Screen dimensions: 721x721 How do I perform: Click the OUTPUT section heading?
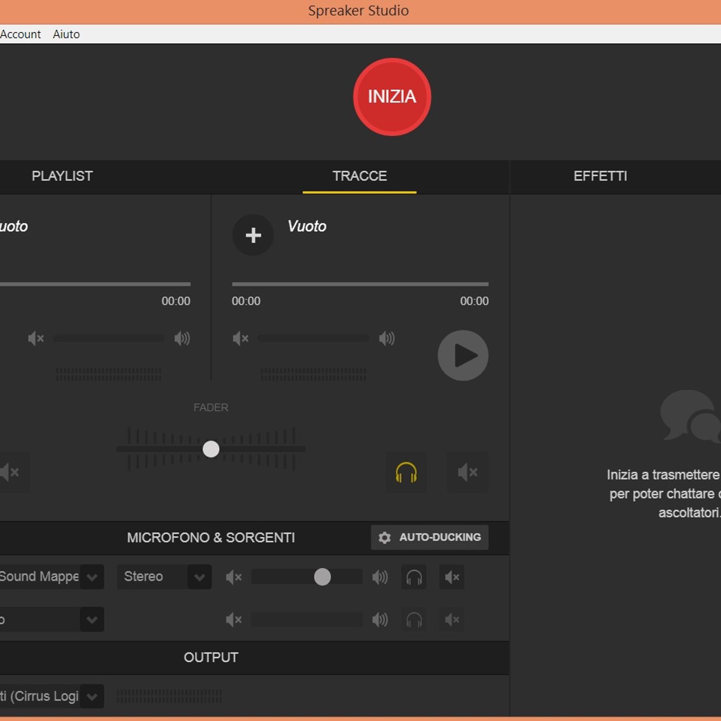[x=211, y=658]
